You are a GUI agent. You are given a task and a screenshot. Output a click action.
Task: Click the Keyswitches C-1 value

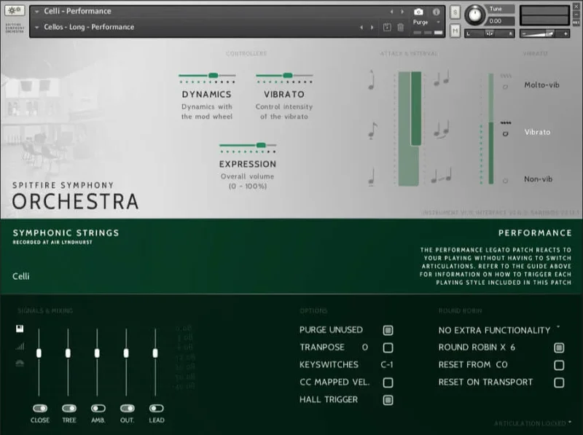pos(387,365)
